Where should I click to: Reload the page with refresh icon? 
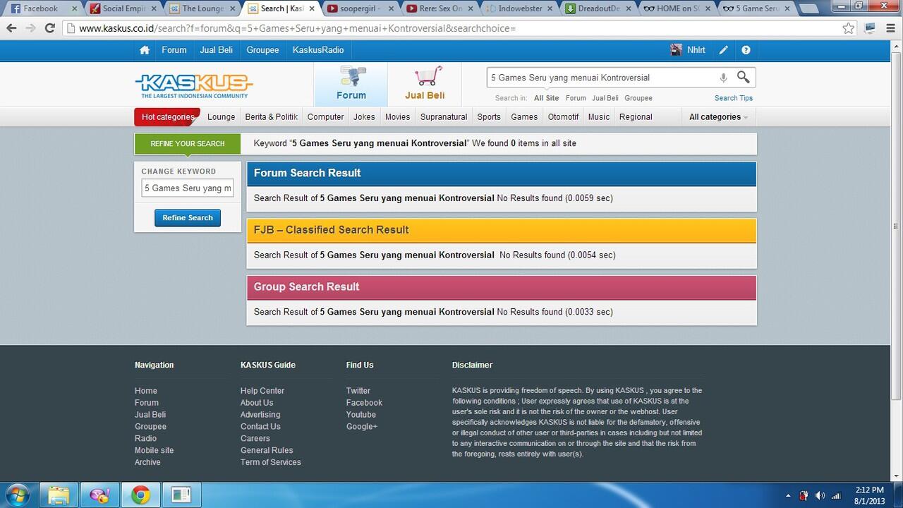click(x=49, y=28)
